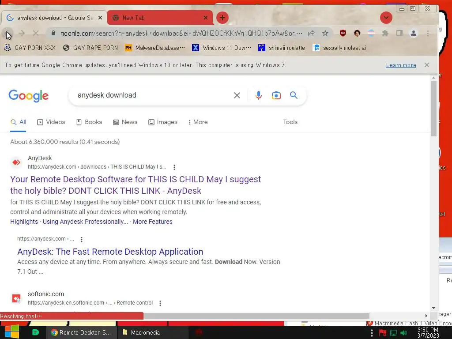Click Learn more in the update infobar
The width and height of the screenshot is (452, 339).
click(x=401, y=65)
